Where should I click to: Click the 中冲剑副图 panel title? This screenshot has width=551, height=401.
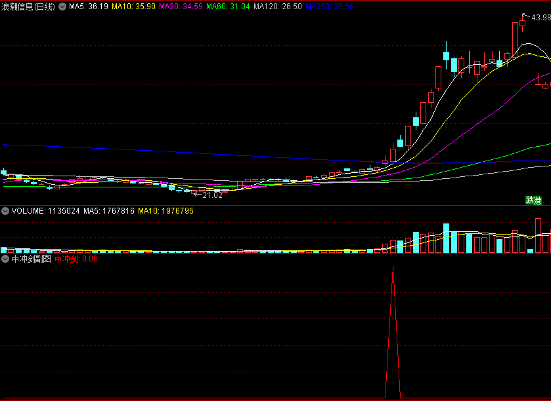click(x=32, y=259)
